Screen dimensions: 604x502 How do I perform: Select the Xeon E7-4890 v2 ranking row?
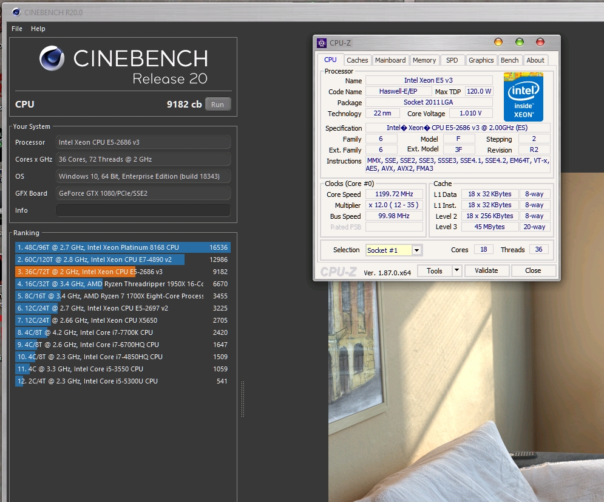point(123,260)
